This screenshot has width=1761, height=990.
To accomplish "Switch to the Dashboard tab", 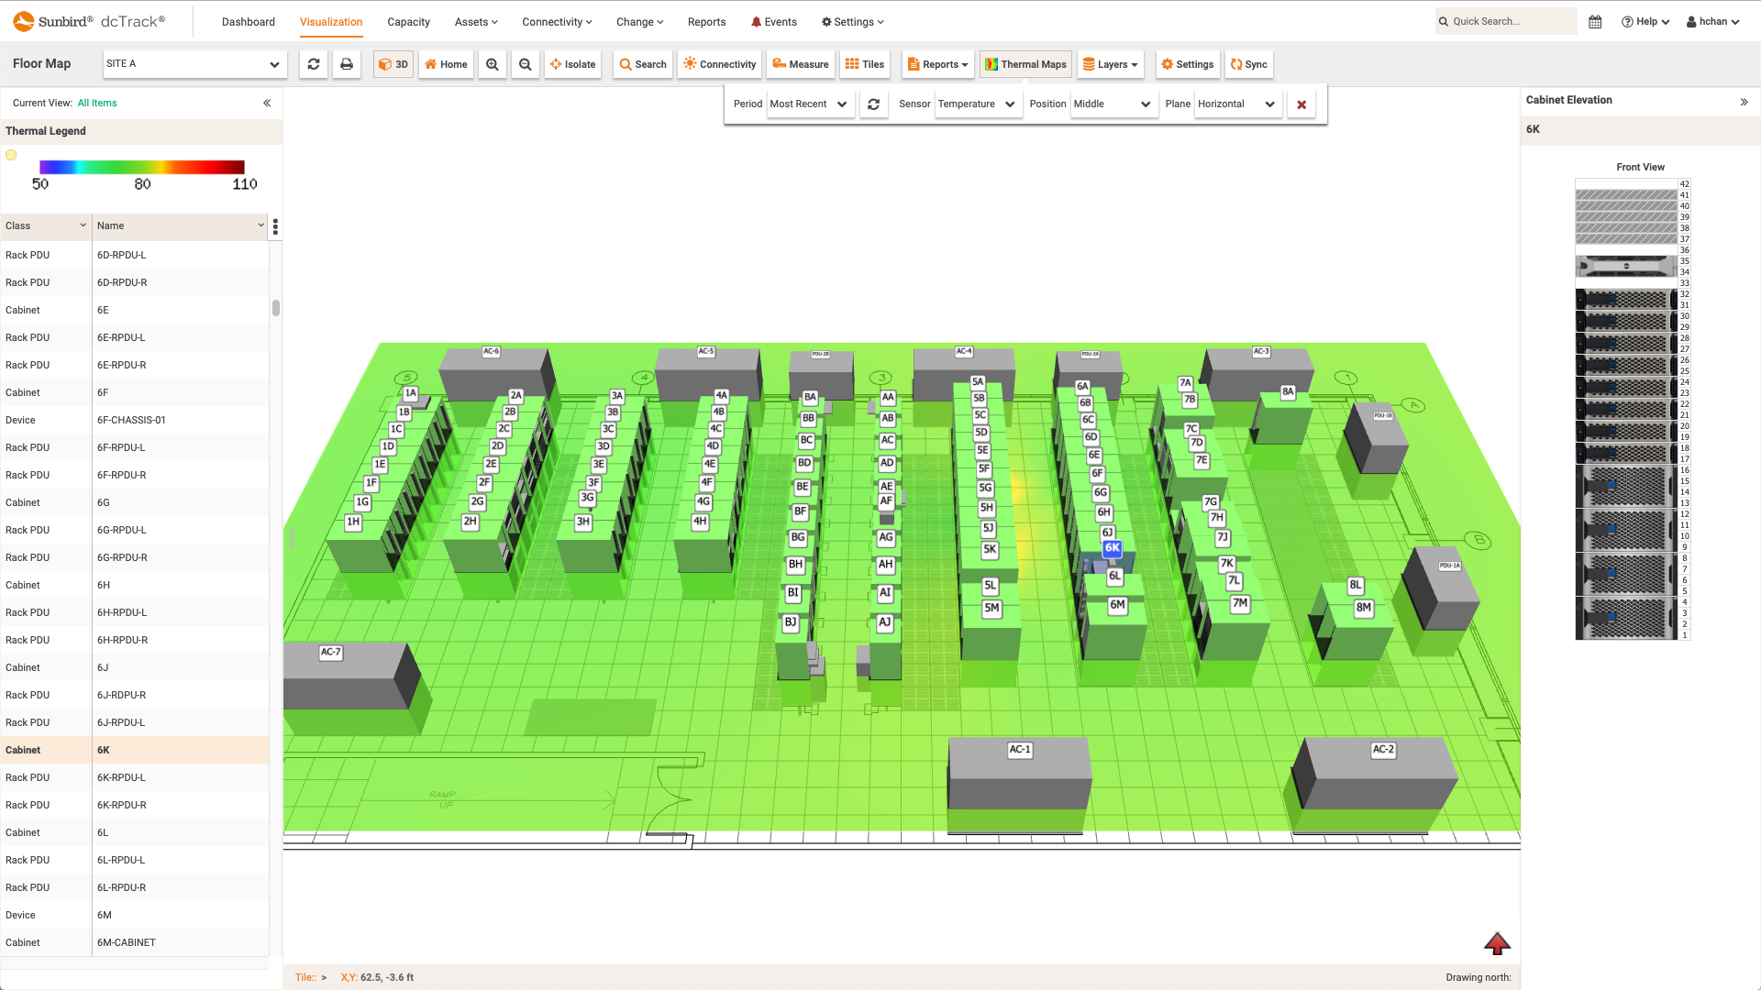I will tap(248, 21).
